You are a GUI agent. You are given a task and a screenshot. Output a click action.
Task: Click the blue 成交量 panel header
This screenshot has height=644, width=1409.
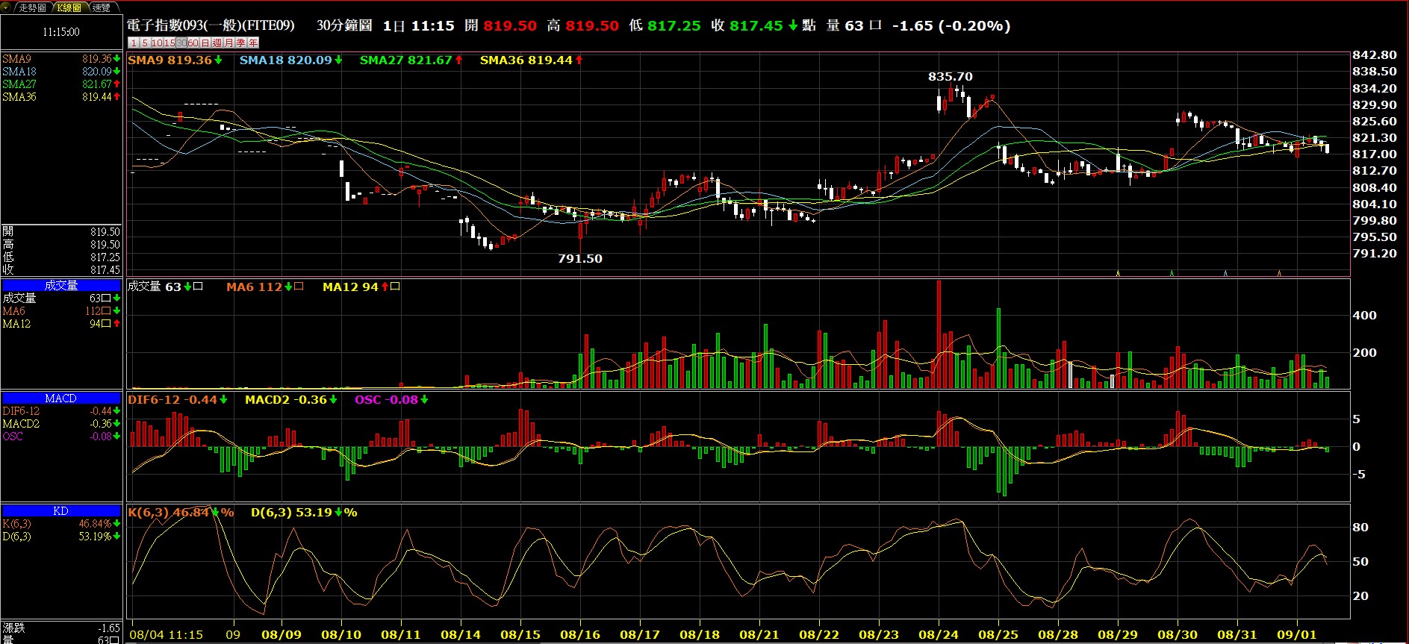point(61,285)
